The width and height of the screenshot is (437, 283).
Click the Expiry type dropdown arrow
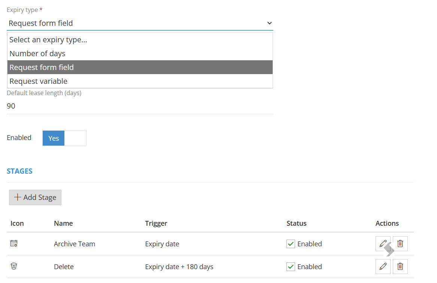pos(269,23)
